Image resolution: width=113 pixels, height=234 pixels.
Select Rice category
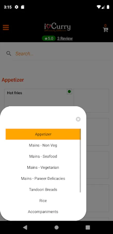click(x=43, y=200)
